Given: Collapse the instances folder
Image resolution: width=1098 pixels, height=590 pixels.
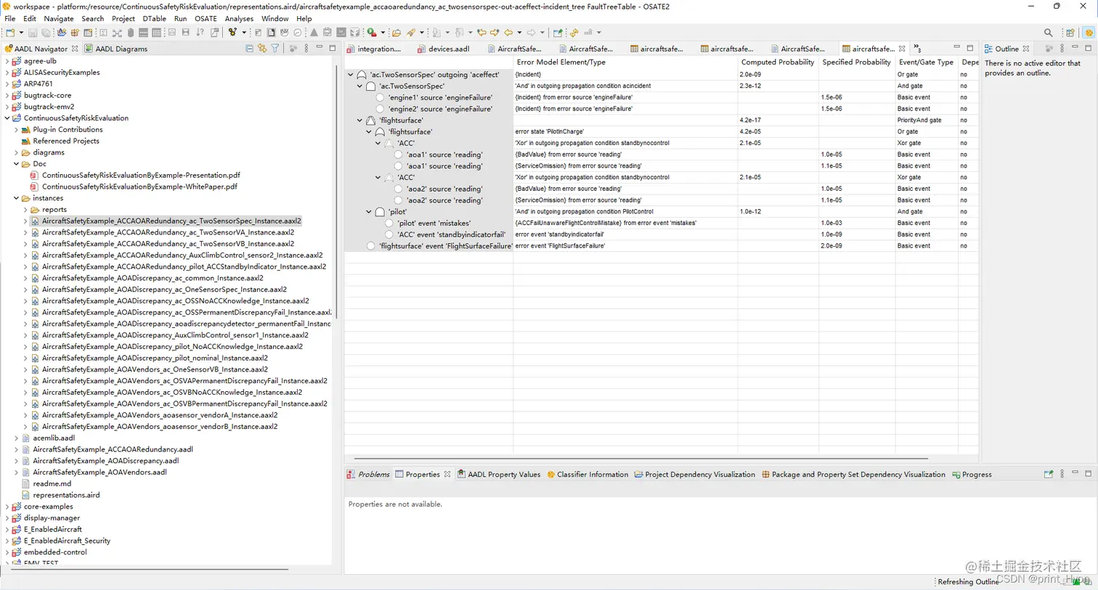Looking at the screenshot, I should (x=17, y=198).
